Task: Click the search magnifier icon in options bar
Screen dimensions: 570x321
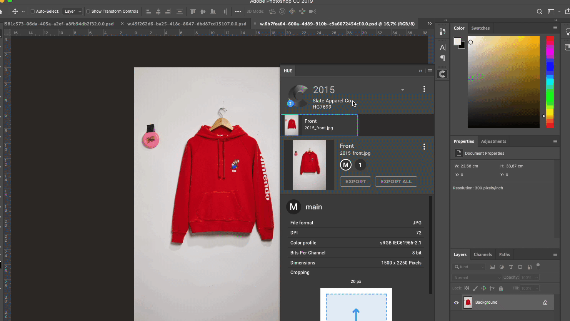Action: 539,12
